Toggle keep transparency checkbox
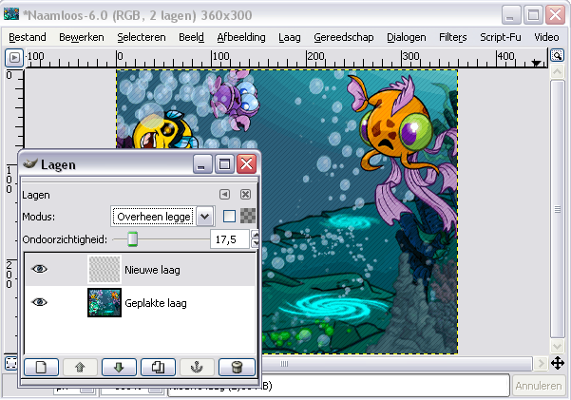 pos(229,216)
